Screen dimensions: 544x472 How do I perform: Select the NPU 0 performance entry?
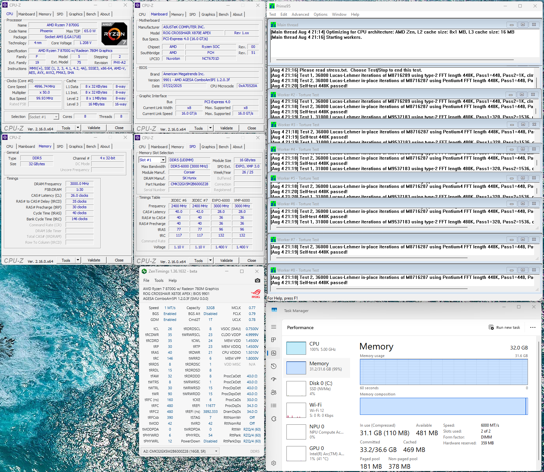317,432
